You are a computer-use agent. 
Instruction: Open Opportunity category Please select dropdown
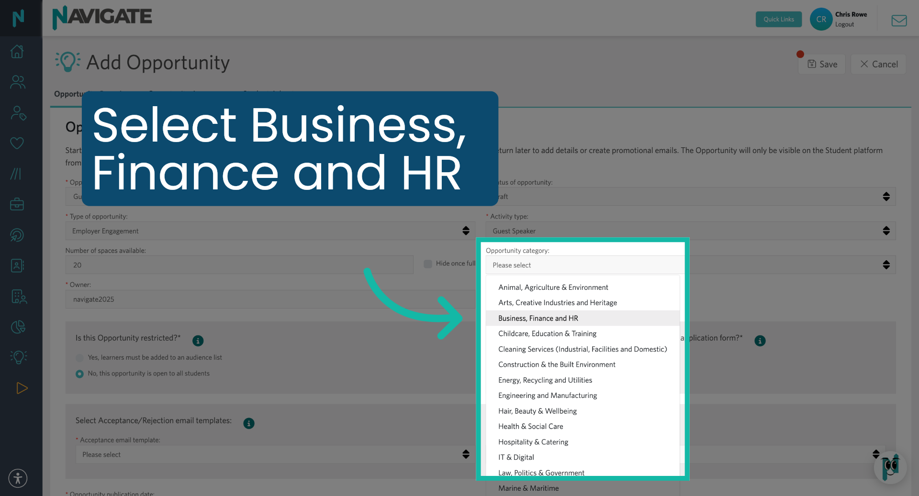(x=691, y=265)
